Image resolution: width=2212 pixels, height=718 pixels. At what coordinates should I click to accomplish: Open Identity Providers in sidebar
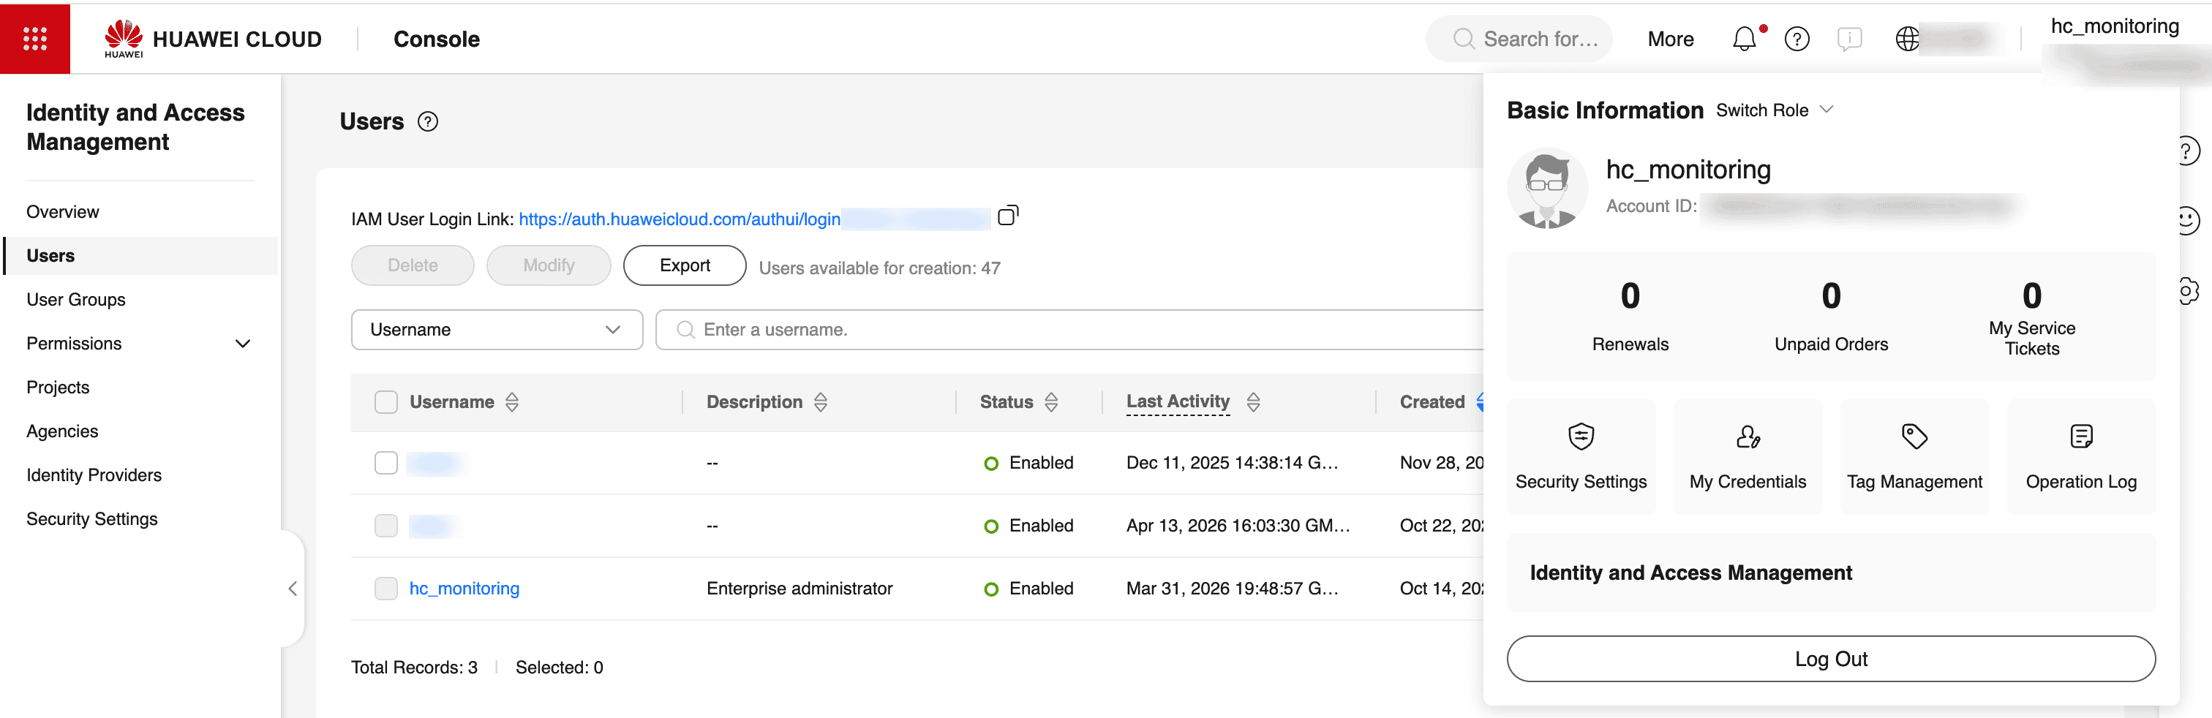click(94, 475)
